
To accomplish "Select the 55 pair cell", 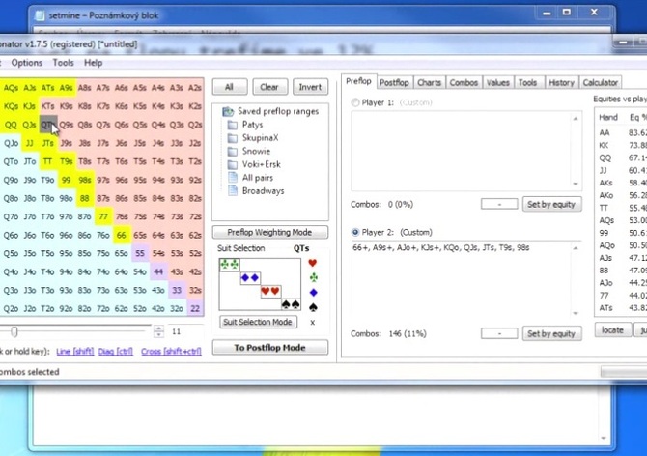I will pos(140,253).
